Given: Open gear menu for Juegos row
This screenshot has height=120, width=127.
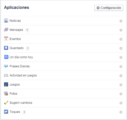Looking at the screenshot, I should tap(121, 85).
